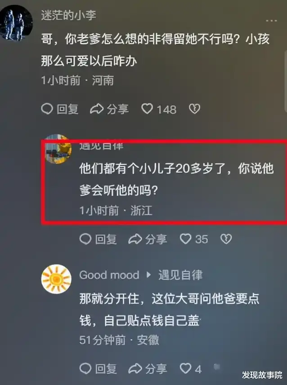The height and width of the screenshot is (385, 287).
Task: Tap the 回复 label under the 河南 comment
Action: tap(67, 109)
